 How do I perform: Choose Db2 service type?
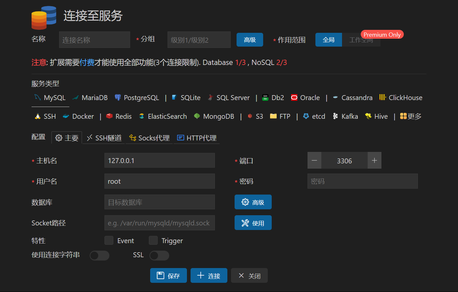[273, 98]
